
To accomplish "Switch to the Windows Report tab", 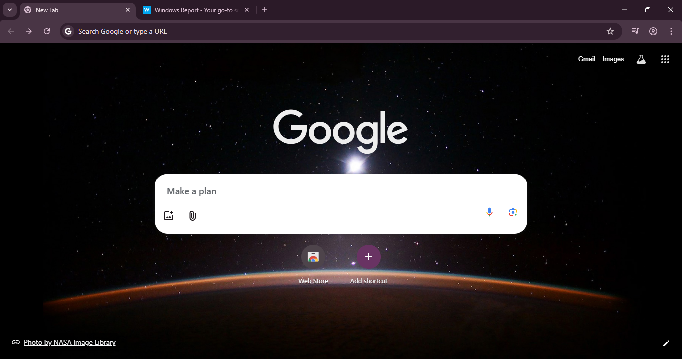I will click(192, 10).
